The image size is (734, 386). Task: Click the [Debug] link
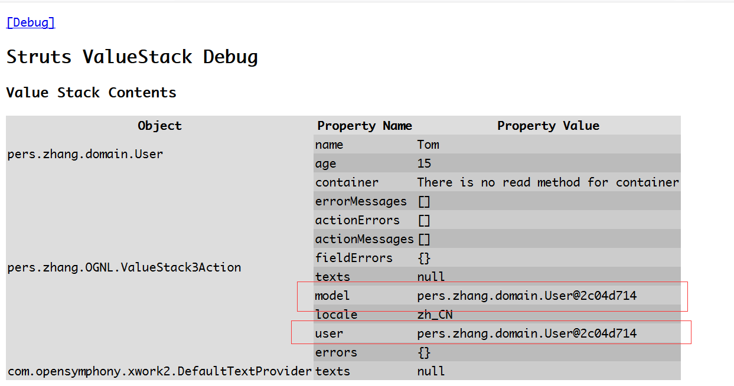[31, 22]
